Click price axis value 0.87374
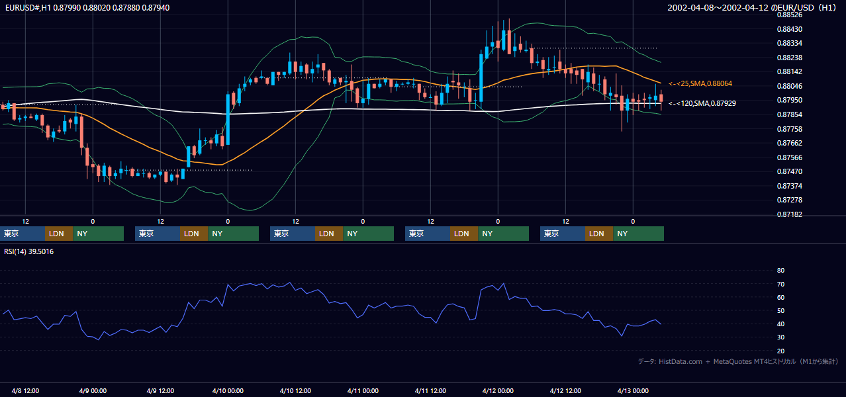The image size is (846, 397). tap(789, 186)
